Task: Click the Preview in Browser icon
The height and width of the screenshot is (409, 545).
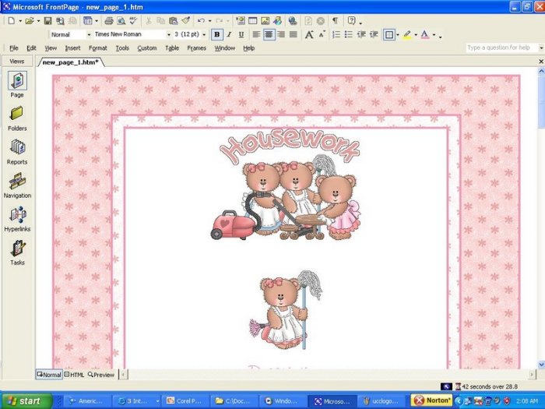Action: pos(121,21)
